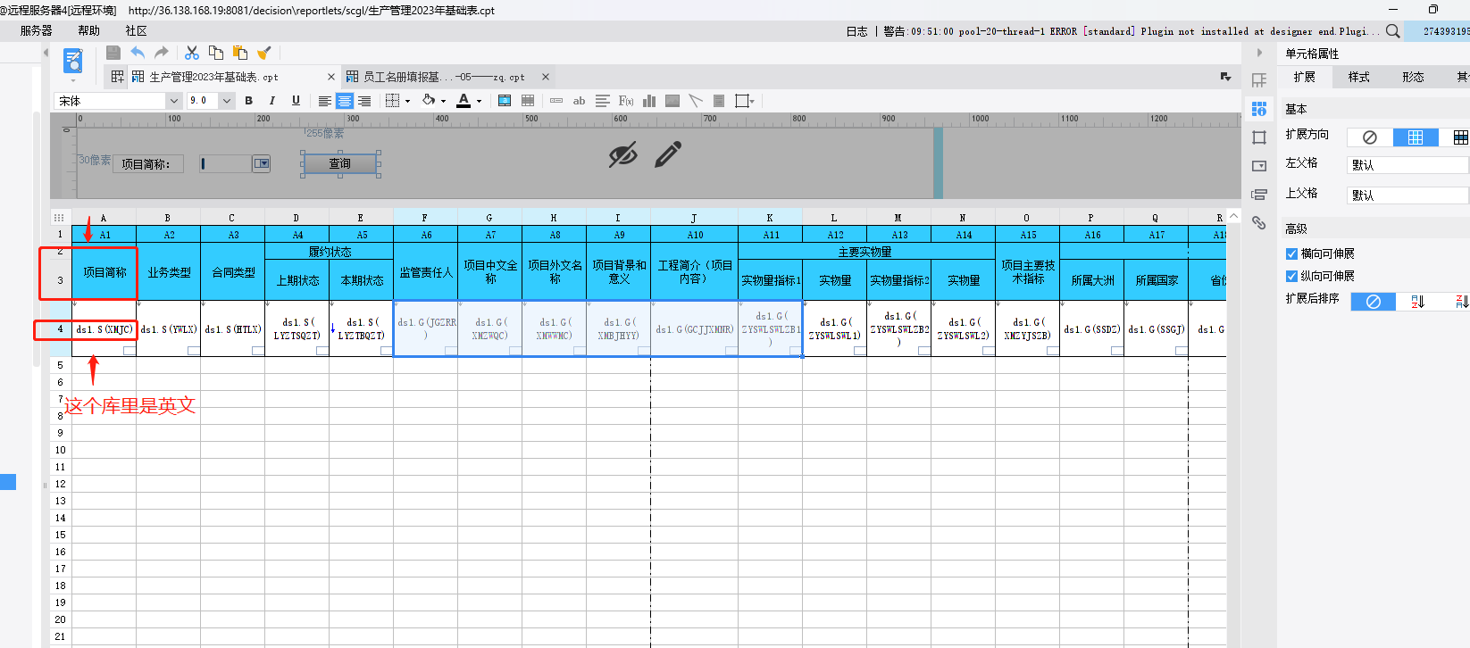Image resolution: width=1470 pixels, height=648 pixels.
Task: Insert rich text with the ab icon
Action: (x=579, y=101)
